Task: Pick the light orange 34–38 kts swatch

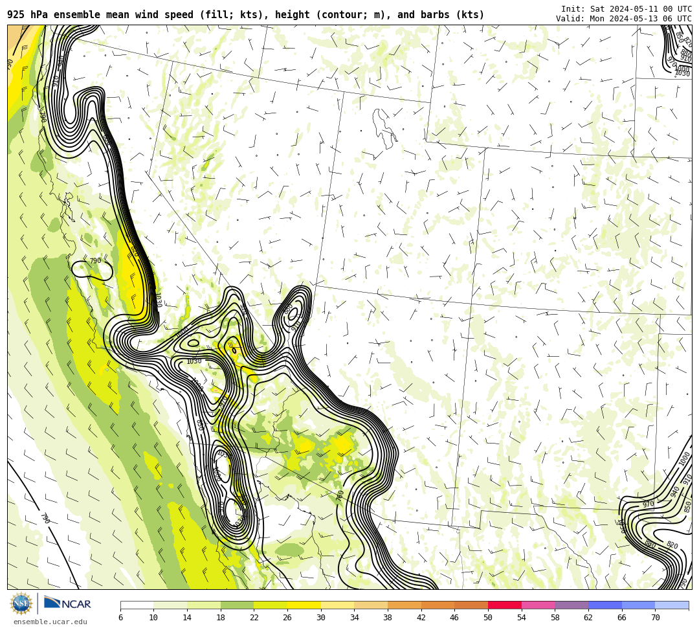Action: [371, 605]
